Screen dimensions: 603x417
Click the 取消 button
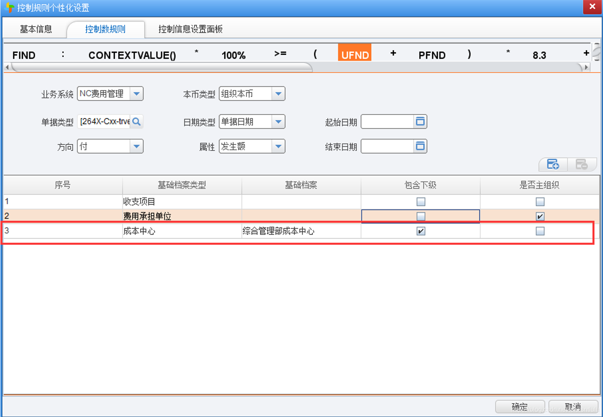tap(573, 407)
